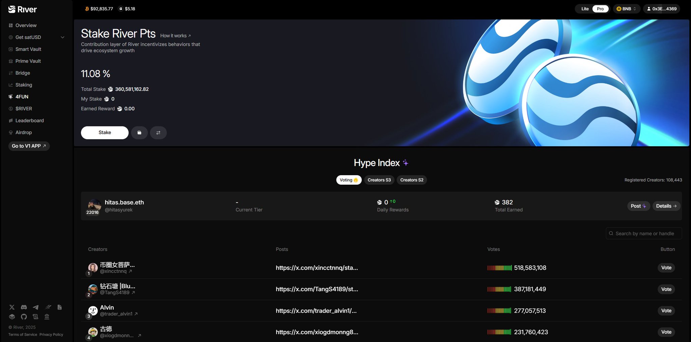Open the x.com/TangS4189 post link

tap(317, 289)
